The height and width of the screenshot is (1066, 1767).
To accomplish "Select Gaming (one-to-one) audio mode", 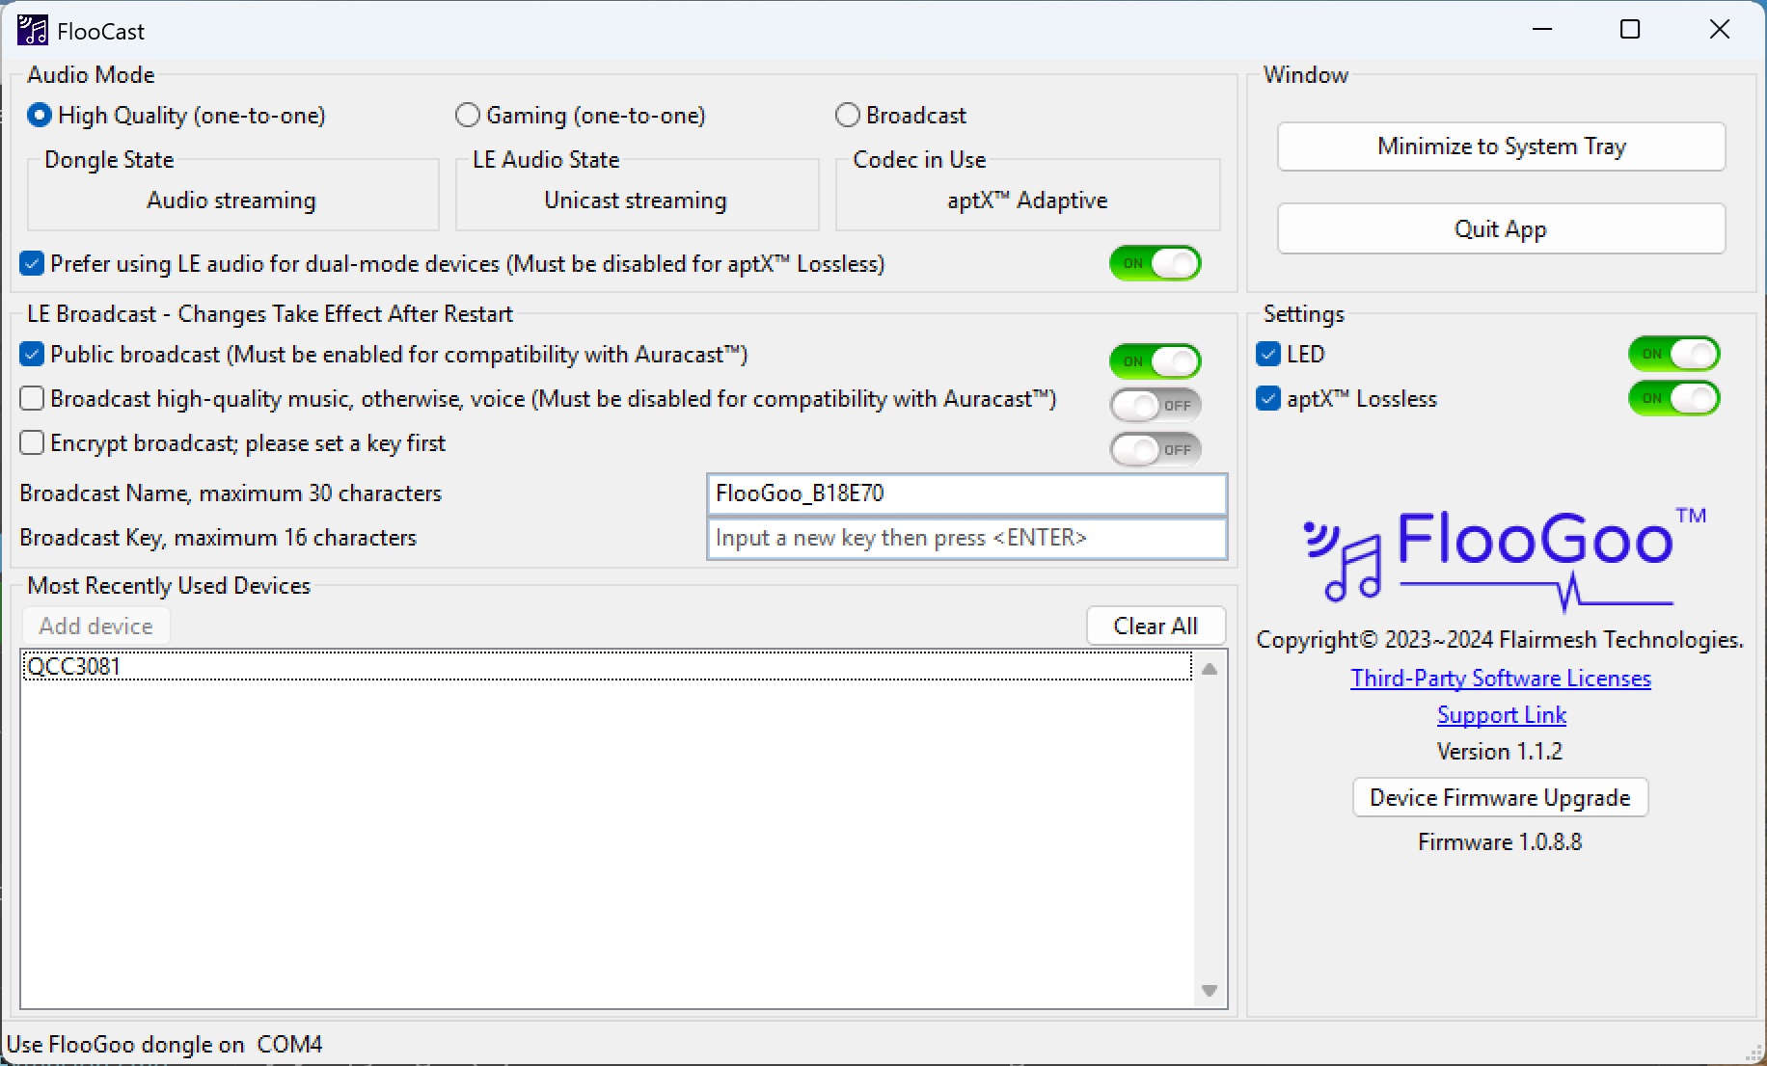I will (468, 116).
